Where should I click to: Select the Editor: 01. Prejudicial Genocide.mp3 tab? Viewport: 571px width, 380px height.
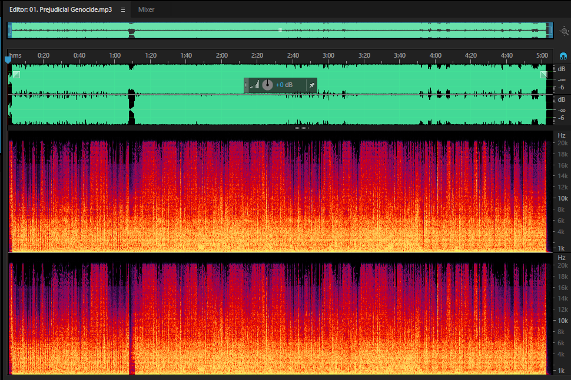point(61,9)
